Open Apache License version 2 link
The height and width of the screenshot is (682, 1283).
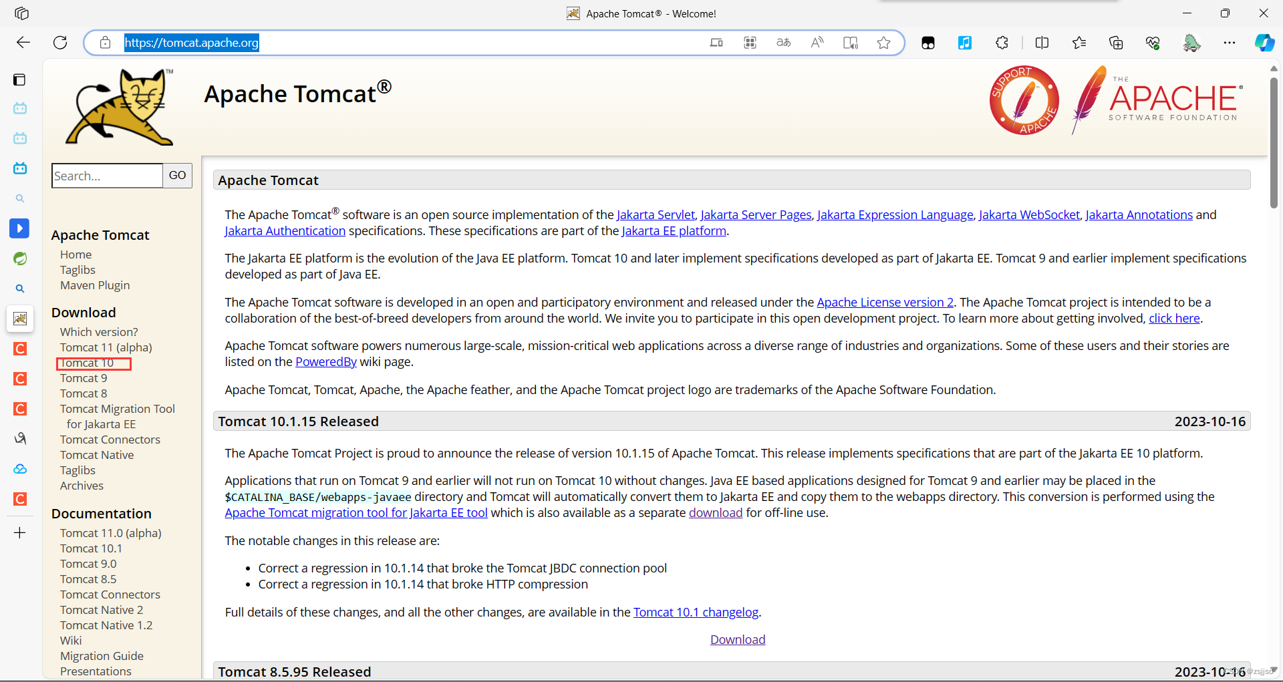pyautogui.click(x=885, y=302)
